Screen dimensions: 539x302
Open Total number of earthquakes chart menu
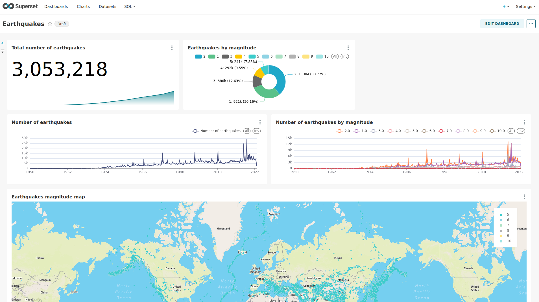(172, 48)
